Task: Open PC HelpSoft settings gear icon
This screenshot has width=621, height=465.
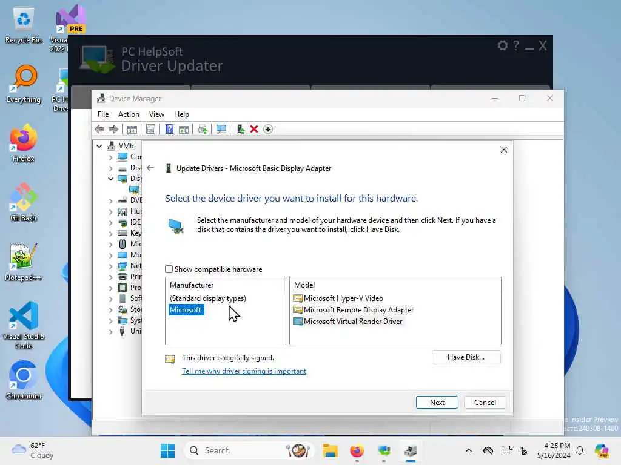Action: [x=503, y=46]
